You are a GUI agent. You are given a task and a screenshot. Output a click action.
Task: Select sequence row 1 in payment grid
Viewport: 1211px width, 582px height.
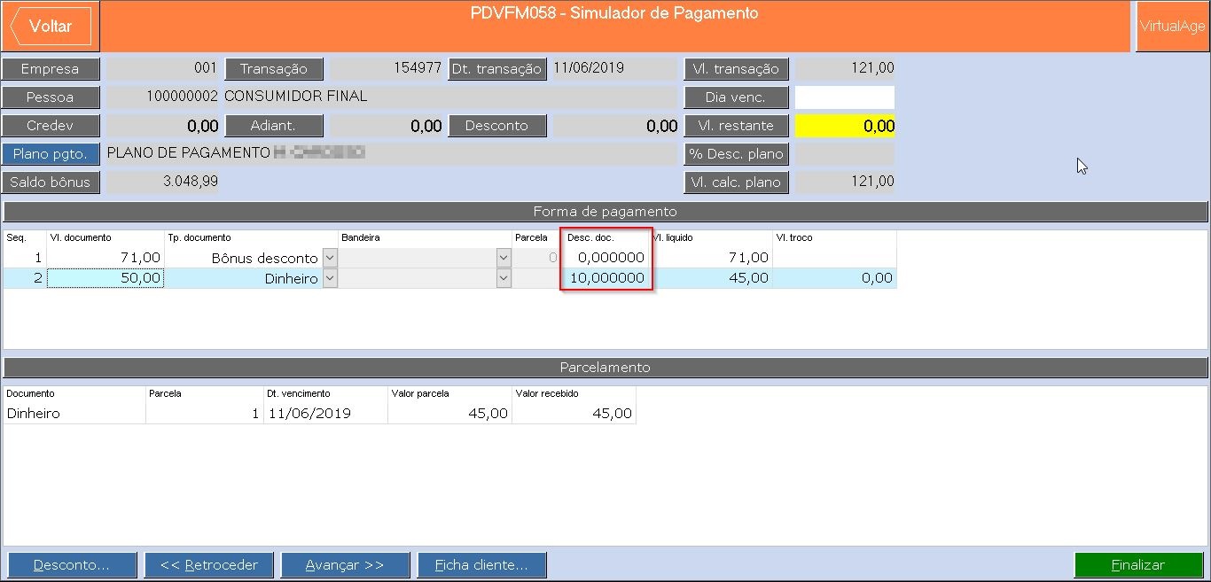pyautogui.click(x=25, y=258)
